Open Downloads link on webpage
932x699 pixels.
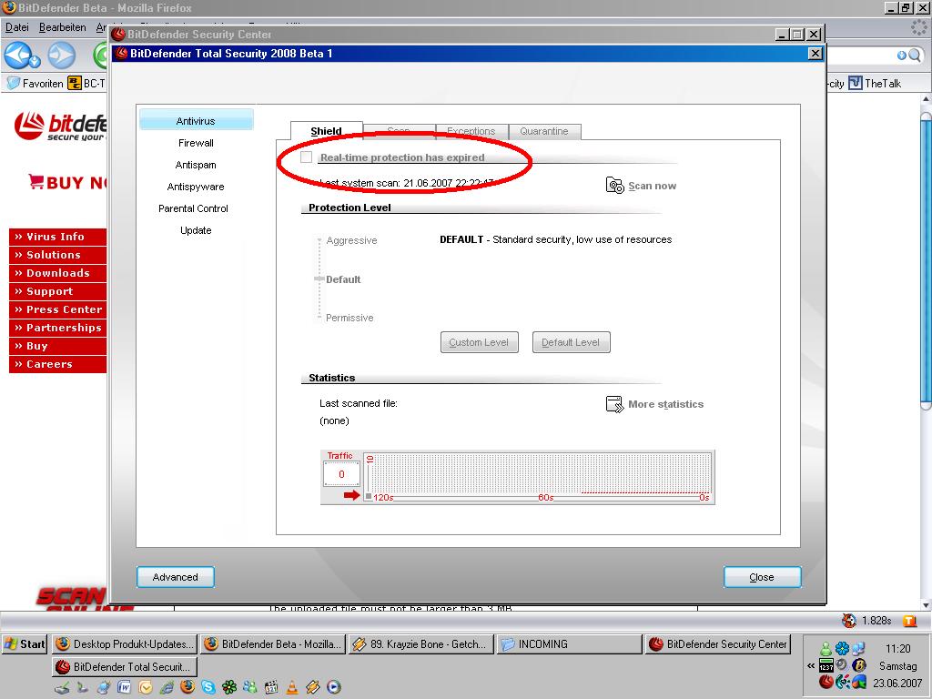[57, 273]
